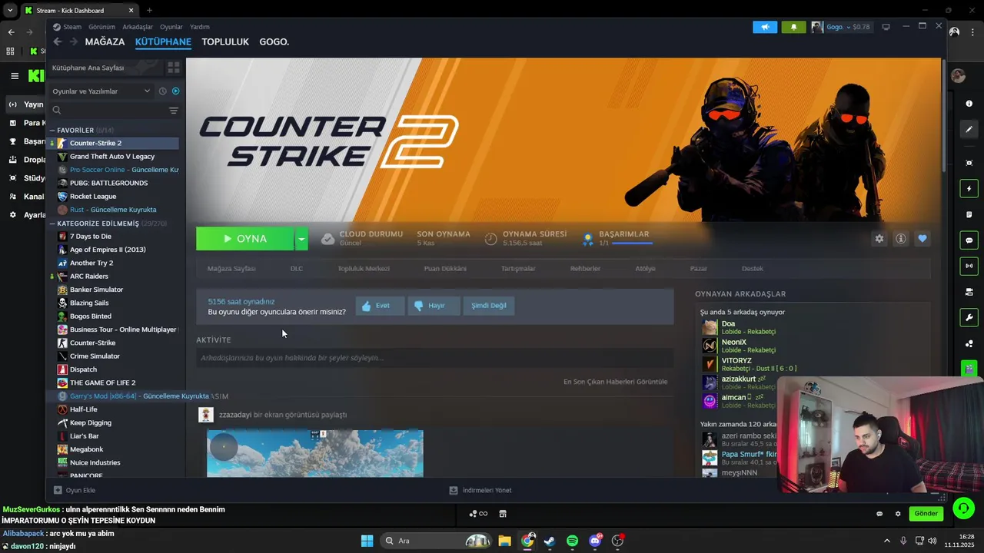Open Big Picture mode monitor icon

[886, 27]
